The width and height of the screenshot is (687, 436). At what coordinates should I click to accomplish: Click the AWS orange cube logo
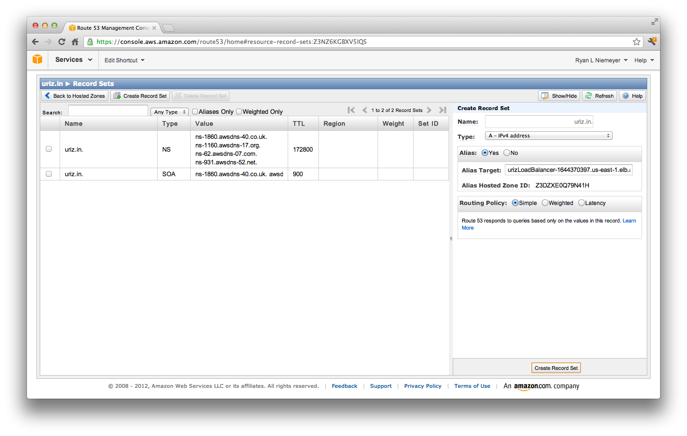pyautogui.click(x=37, y=60)
